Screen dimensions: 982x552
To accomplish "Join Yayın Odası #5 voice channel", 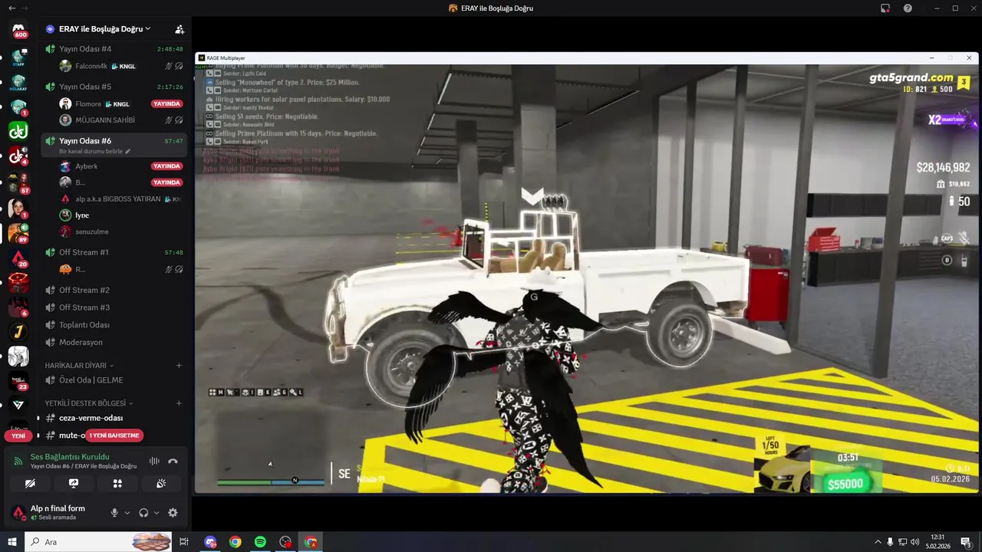I will click(114, 87).
